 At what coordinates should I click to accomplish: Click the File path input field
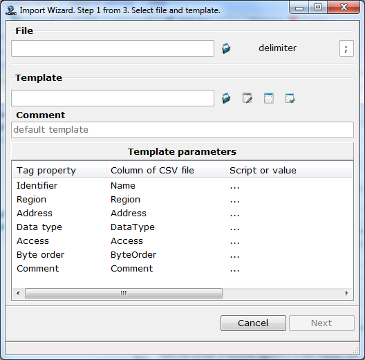[113, 48]
